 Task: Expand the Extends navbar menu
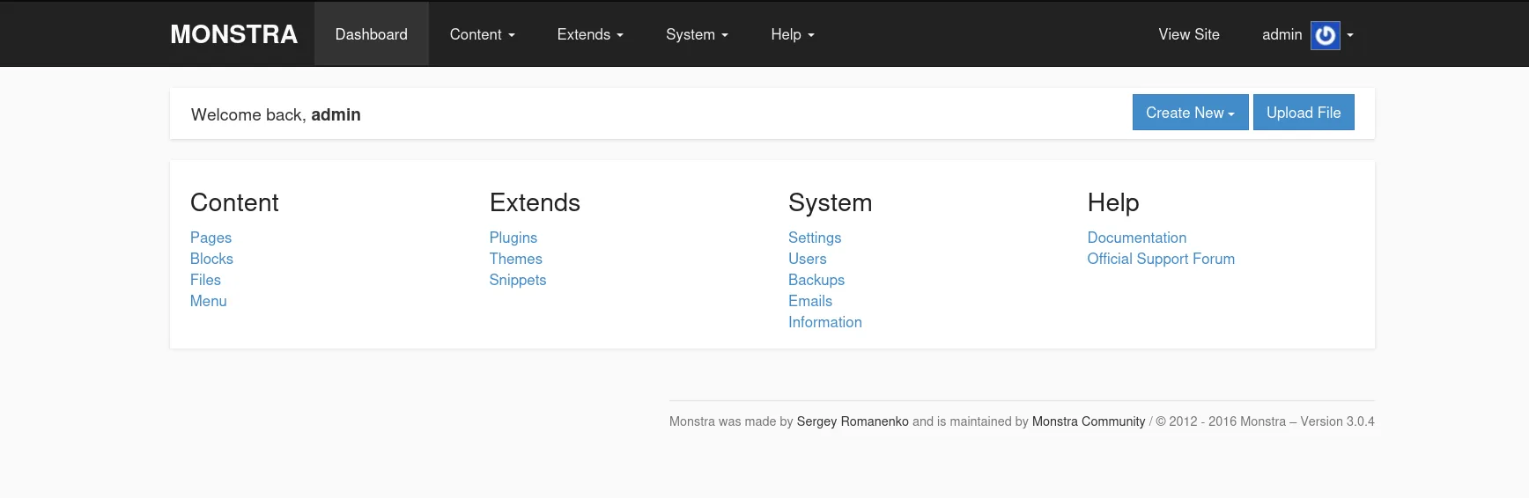590,34
